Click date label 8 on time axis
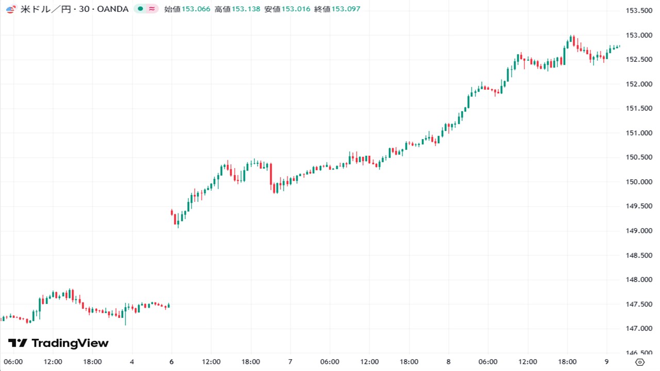Screen dimensions: 660x371 pos(449,362)
